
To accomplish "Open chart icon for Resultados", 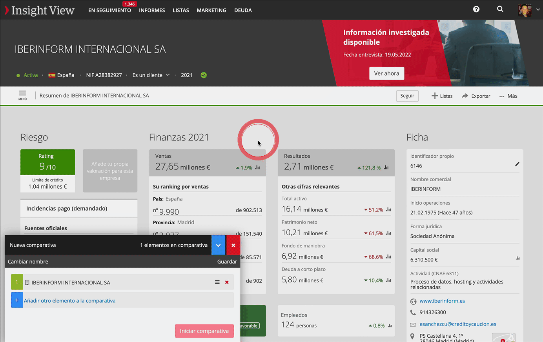I will point(386,167).
